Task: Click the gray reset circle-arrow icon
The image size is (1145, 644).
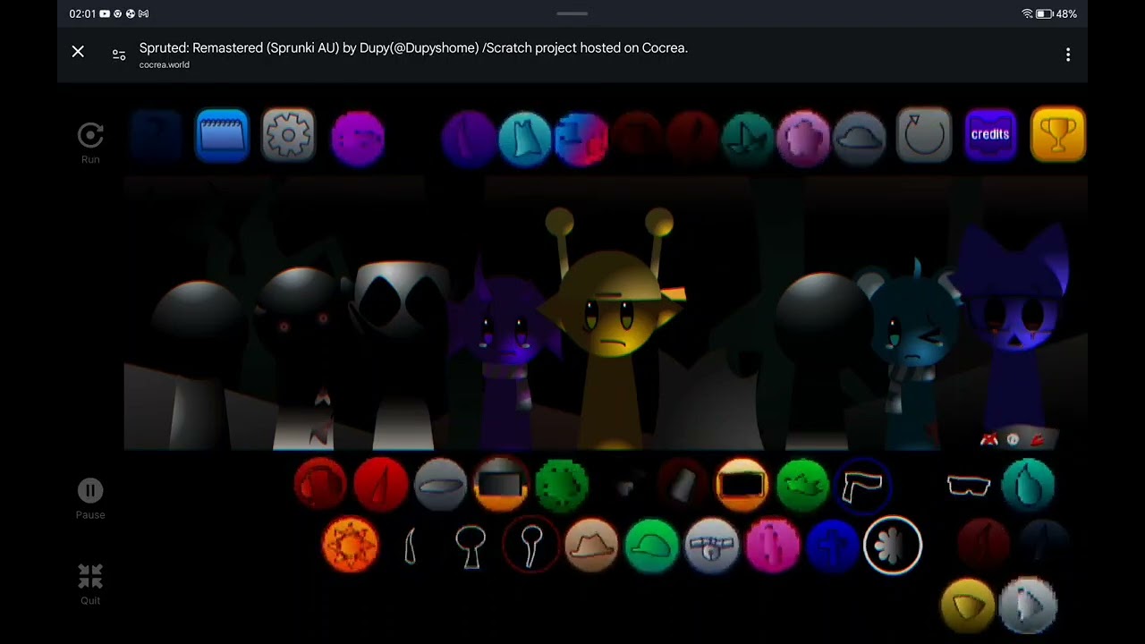Action: click(924, 135)
